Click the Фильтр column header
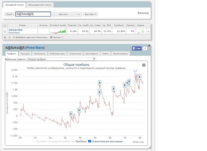 pyautogui.click(x=43, y=25)
